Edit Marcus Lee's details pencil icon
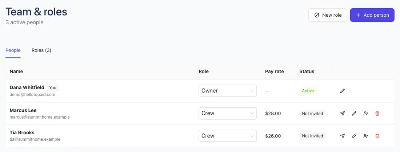400x152 pixels. pos(354,114)
